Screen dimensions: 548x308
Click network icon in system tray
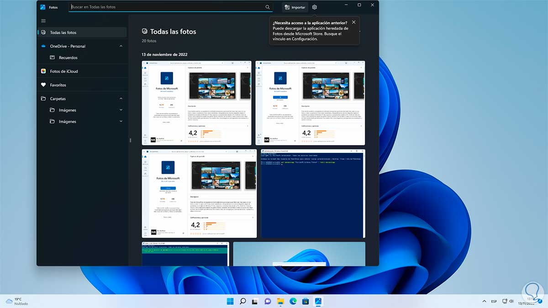(x=505, y=301)
